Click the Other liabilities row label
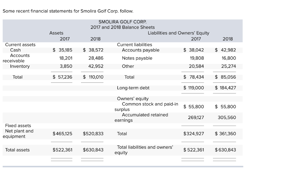The height and width of the screenshot is (170, 305). pyautogui.click(x=128, y=66)
